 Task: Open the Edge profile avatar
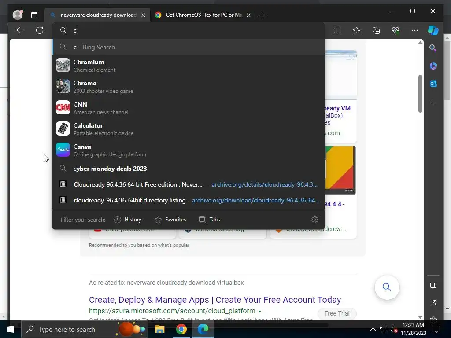pyautogui.click(x=18, y=15)
